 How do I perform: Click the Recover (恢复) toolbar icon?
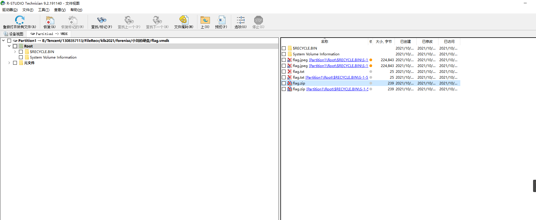click(50, 20)
